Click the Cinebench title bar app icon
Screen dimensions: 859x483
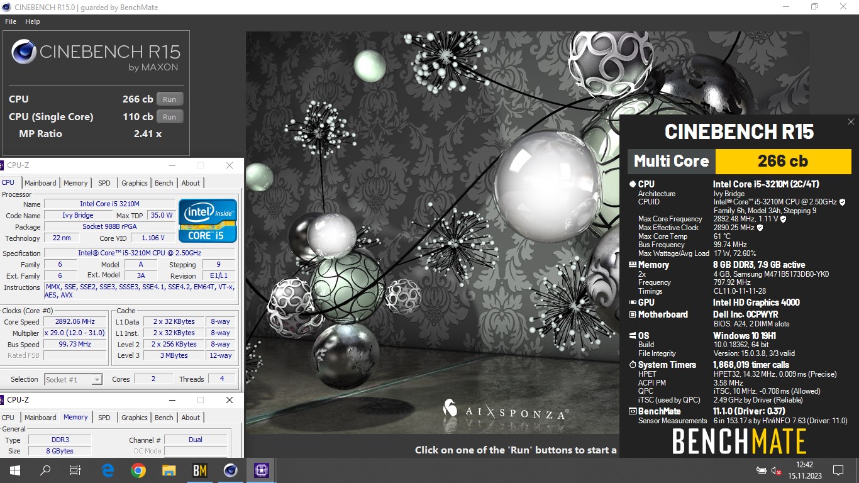pos(8,8)
